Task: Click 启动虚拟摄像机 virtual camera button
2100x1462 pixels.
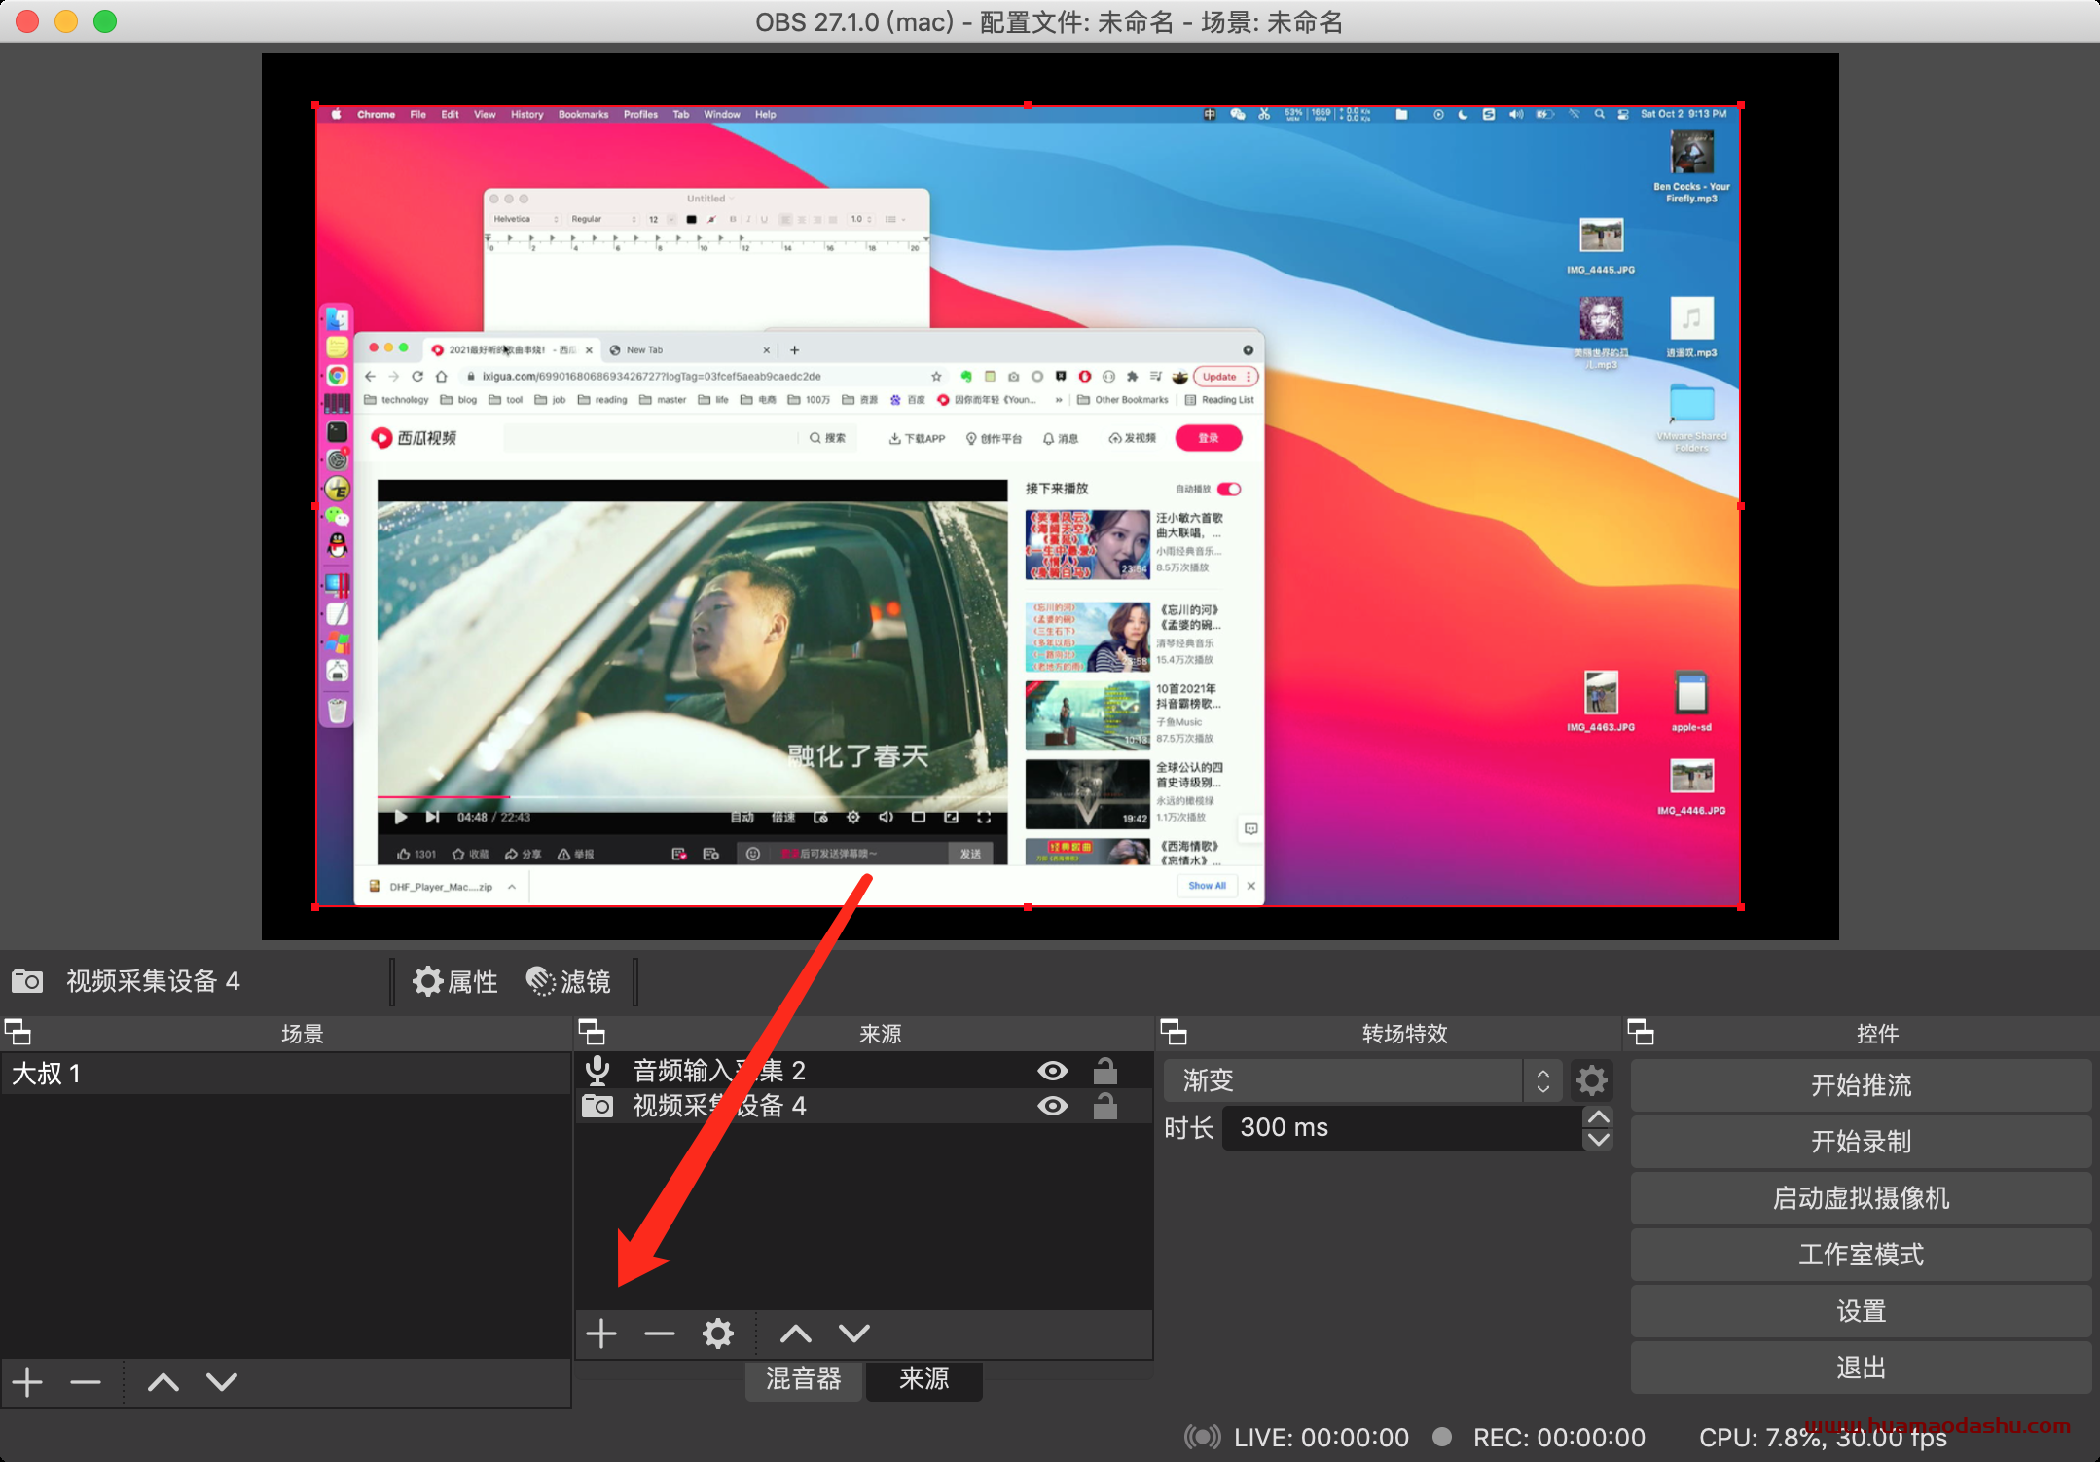Action: [1861, 1197]
